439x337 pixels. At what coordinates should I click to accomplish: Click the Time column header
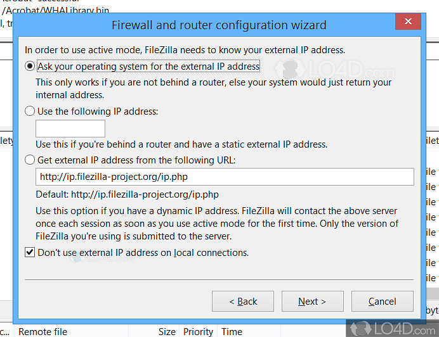pos(232,331)
